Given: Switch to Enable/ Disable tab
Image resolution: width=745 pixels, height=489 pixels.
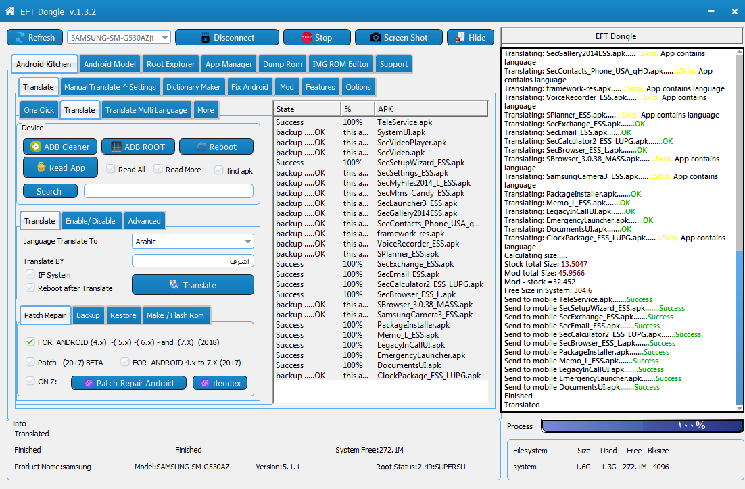Looking at the screenshot, I should point(91,221).
